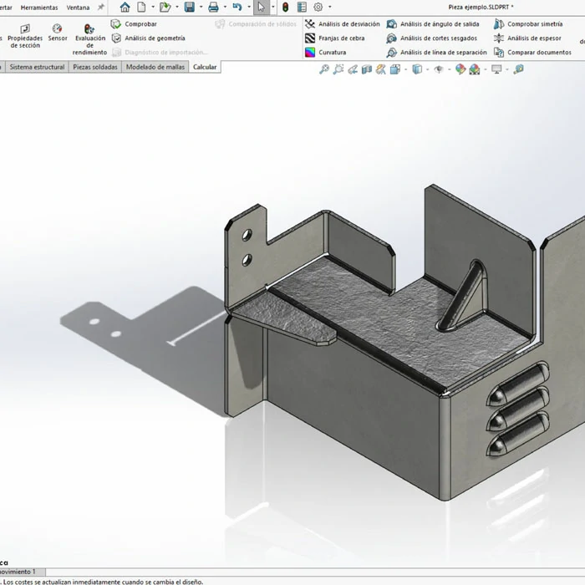Open dynamic annotation views tool
Screen dimensions: 585x585
[x=381, y=69]
